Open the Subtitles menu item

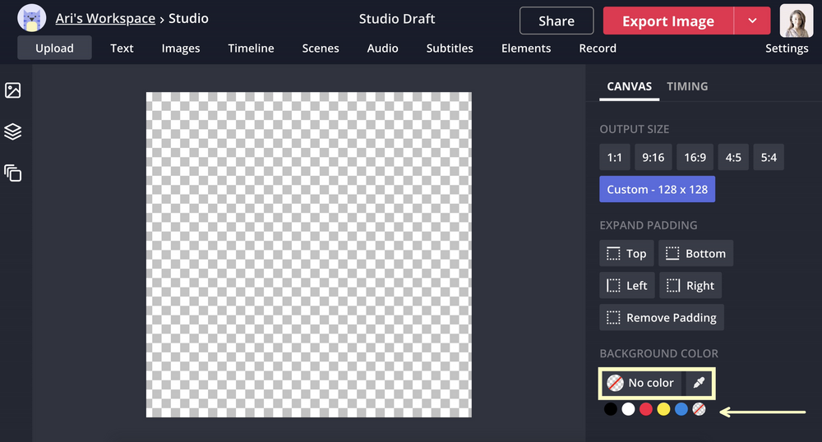tap(450, 48)
